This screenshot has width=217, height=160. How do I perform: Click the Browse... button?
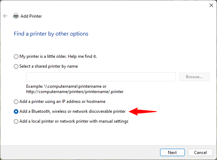coord(194,77)
